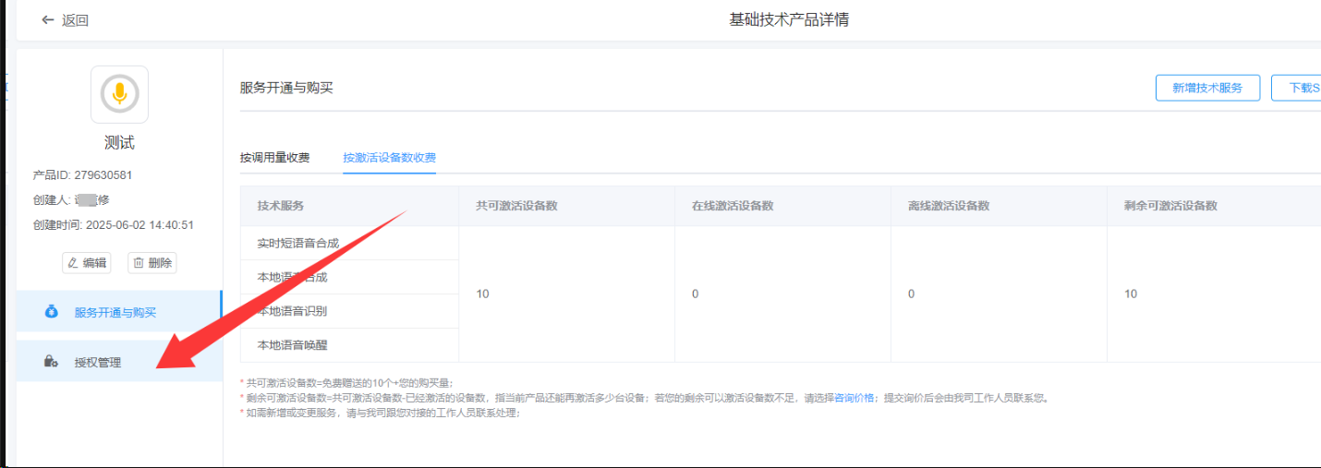Open 服务开通与购买 sidebar menu
The image size is (1321, 468).
point(119,312)
